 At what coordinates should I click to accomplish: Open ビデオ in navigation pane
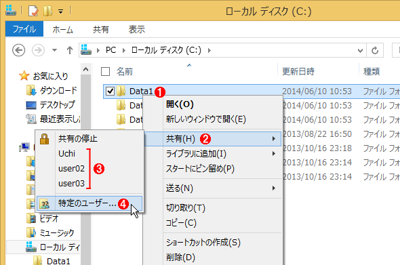tap(49, 219)
